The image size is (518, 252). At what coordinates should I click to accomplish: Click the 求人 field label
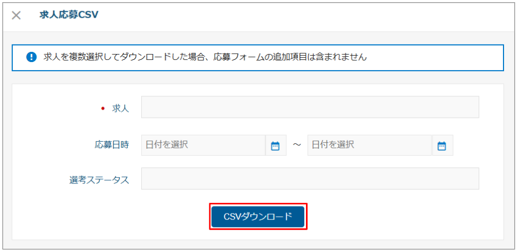[x=120, y=108]
